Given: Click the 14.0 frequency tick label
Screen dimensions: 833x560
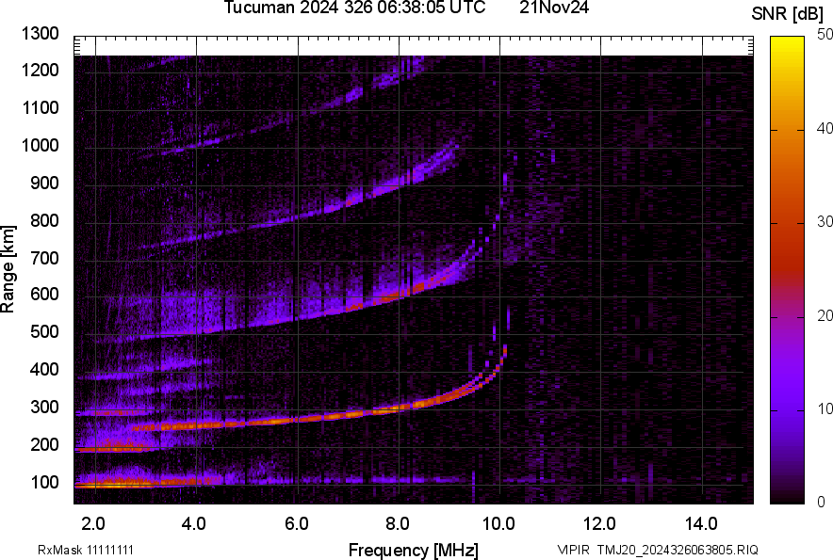Looking at the screenshot, I should [x=701, y=524].
